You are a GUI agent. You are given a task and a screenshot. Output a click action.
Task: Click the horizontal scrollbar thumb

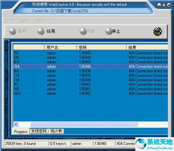84,124
